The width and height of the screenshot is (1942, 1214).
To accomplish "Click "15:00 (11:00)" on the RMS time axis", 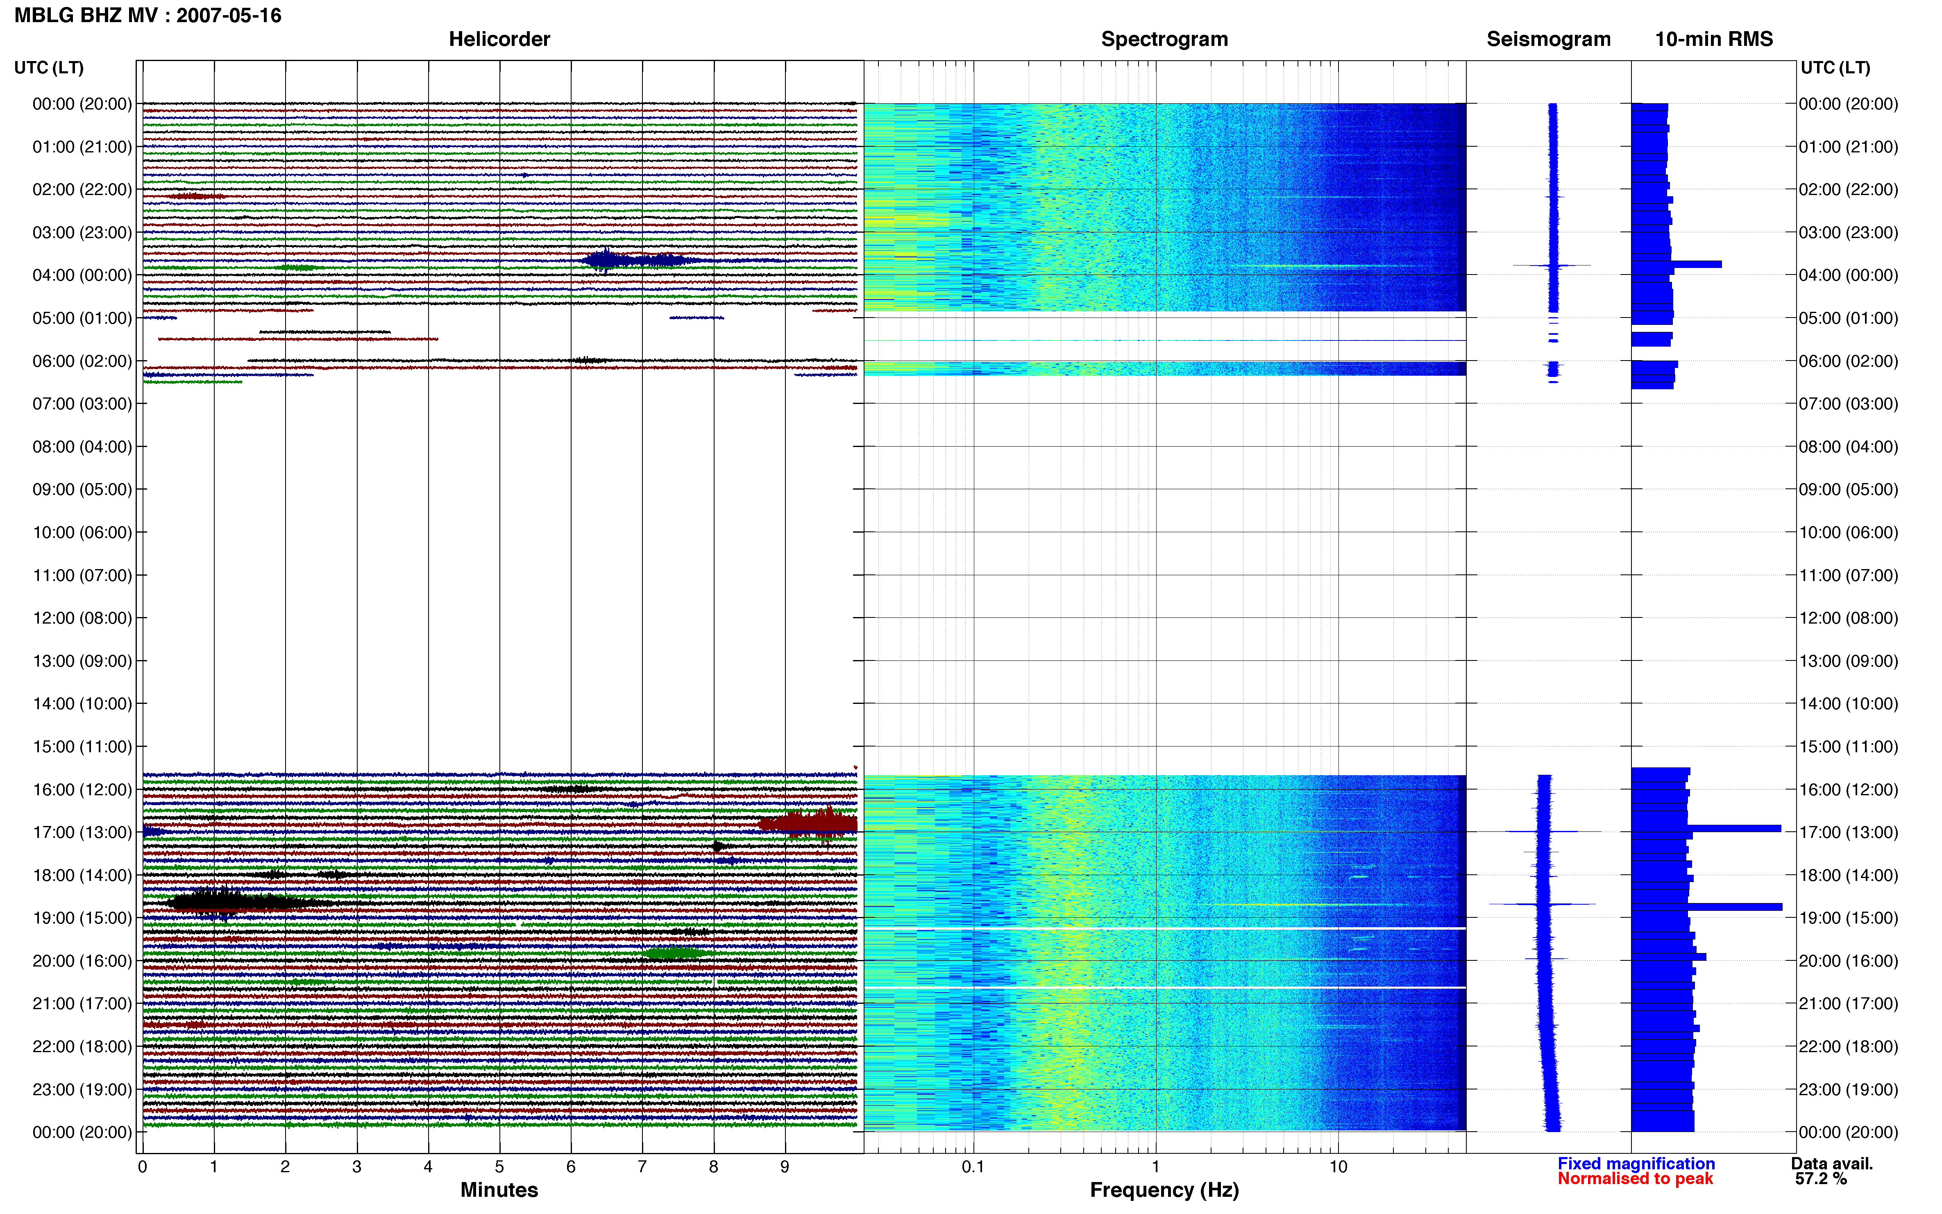I will click(x=1849, y=747).
